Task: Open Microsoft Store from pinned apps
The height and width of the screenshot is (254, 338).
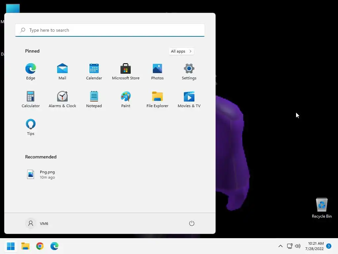Action: (126, 72)
